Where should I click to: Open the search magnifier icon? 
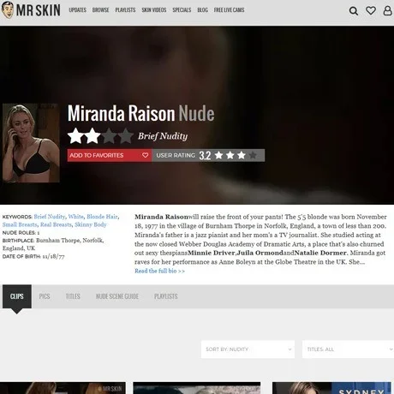coord(354,11)
